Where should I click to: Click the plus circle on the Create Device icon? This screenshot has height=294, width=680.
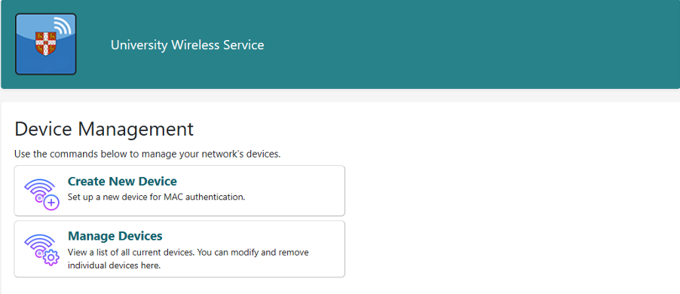(51, 203)
